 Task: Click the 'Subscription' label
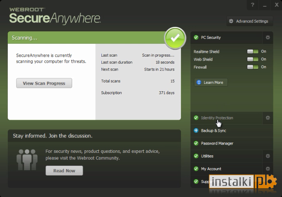[x=111, y=93]
